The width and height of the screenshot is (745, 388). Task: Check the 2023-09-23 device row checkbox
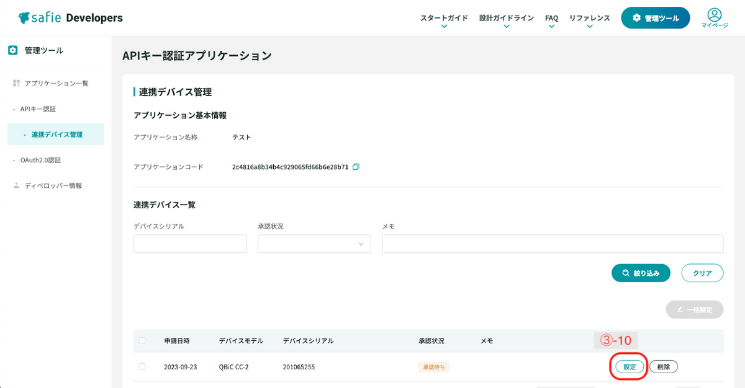click(142, 366)
